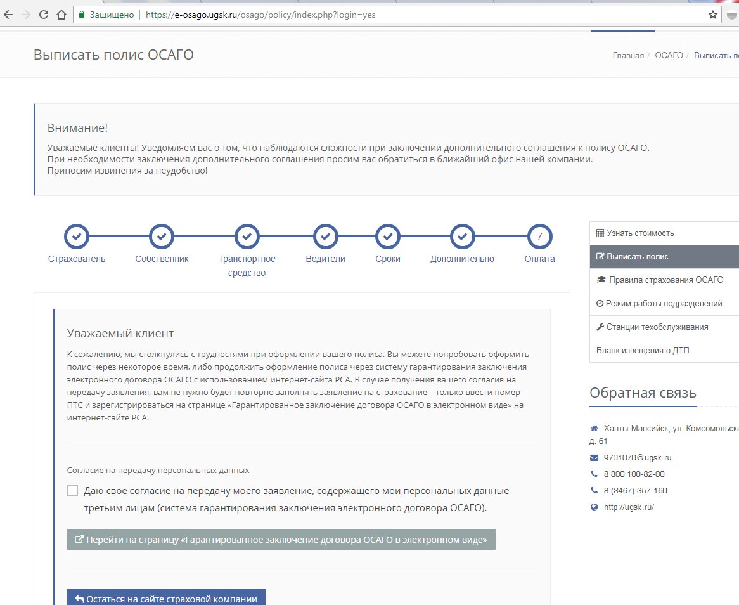Tick the personal data consent checkbox
Screen dimensions: 739x605
coord(73,490)
